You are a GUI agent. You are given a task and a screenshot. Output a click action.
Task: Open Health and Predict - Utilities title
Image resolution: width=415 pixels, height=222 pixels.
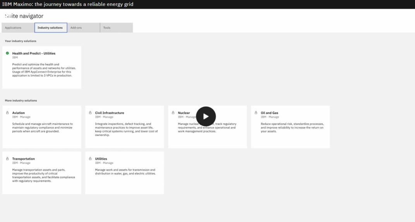click(34, 53)
